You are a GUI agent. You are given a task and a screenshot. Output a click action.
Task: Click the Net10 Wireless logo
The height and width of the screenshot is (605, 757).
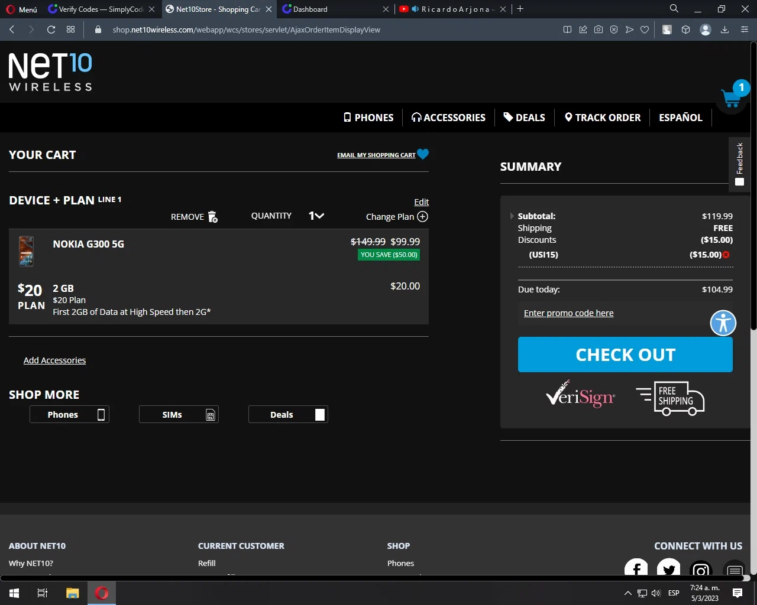click(x=50, y=71)
